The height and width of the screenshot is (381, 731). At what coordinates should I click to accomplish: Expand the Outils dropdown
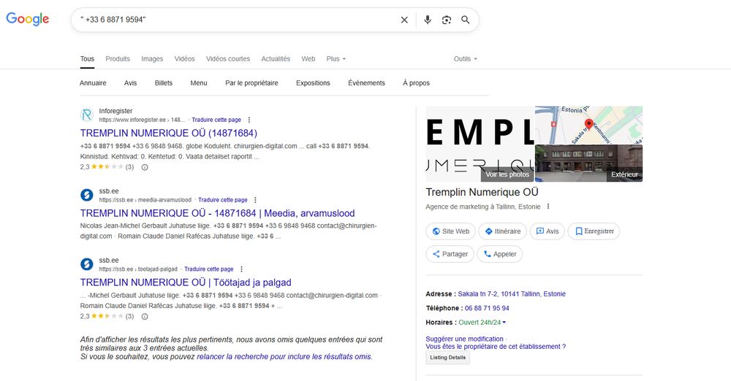click(465, 58)
